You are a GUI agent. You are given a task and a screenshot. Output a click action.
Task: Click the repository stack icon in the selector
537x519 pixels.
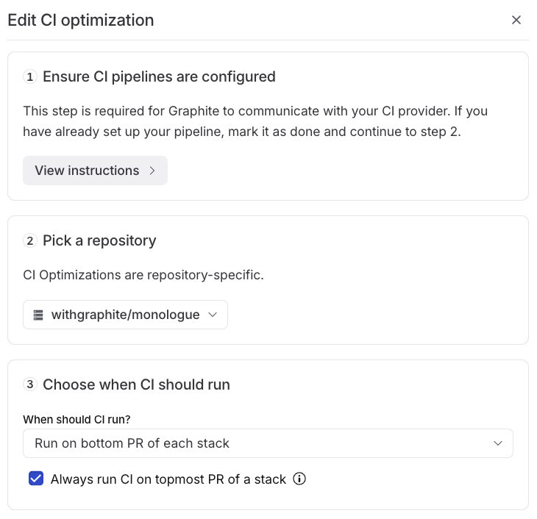coord(38,315)
